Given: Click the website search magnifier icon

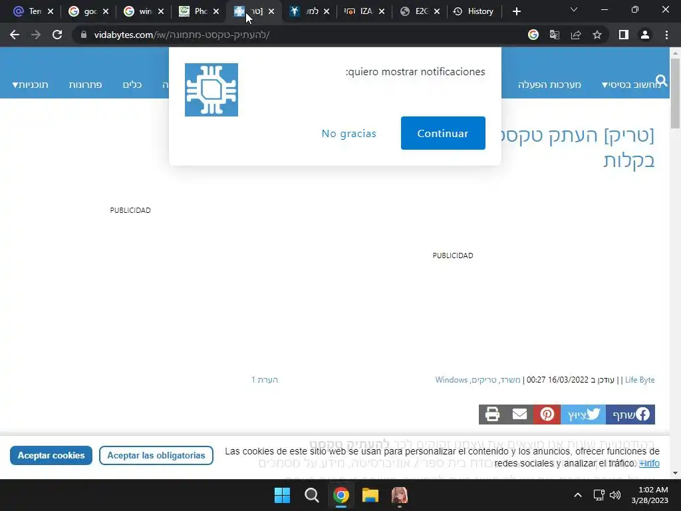Looking at the screenshot, I should coord(662,81).
